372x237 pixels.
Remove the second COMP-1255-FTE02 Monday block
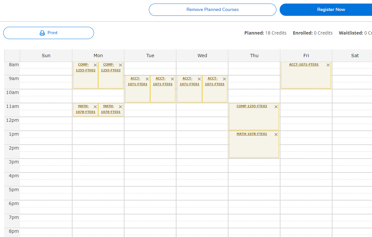pyautogui.click(x=120, y=65)
